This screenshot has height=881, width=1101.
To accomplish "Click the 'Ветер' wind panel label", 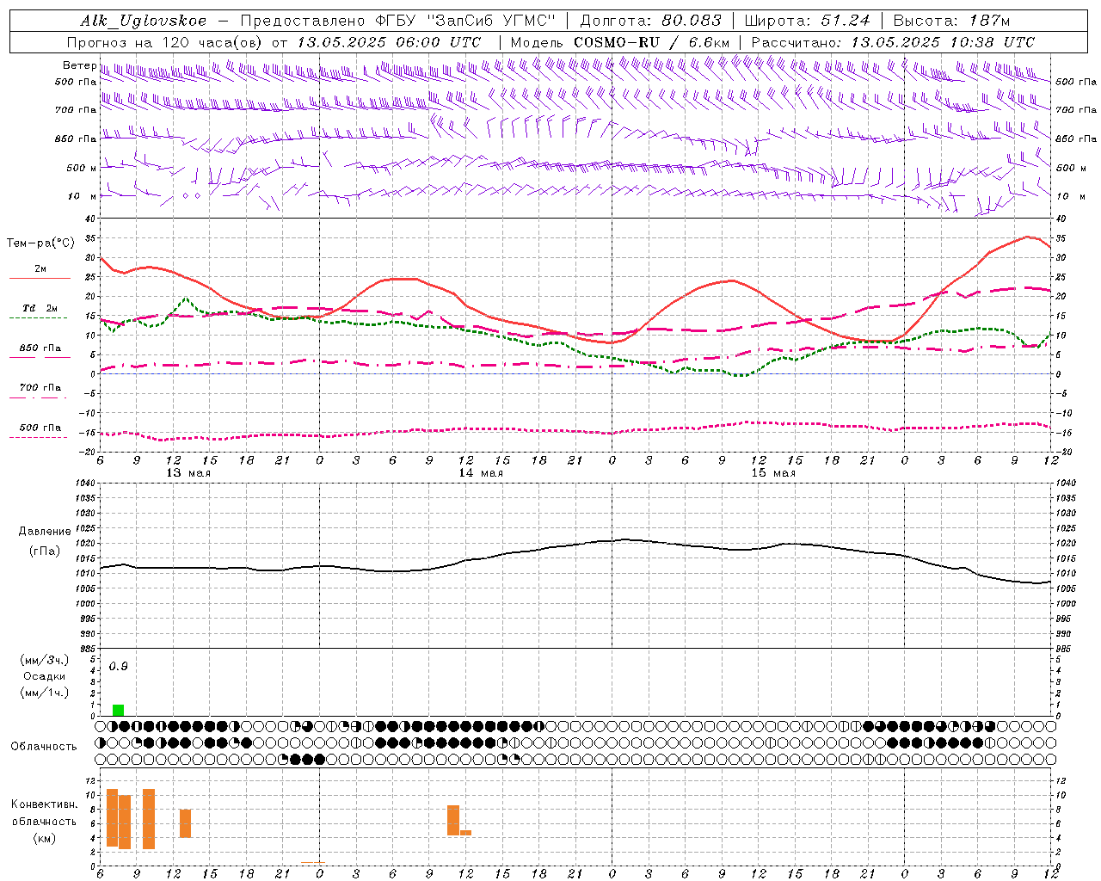I will pos(79,65).
